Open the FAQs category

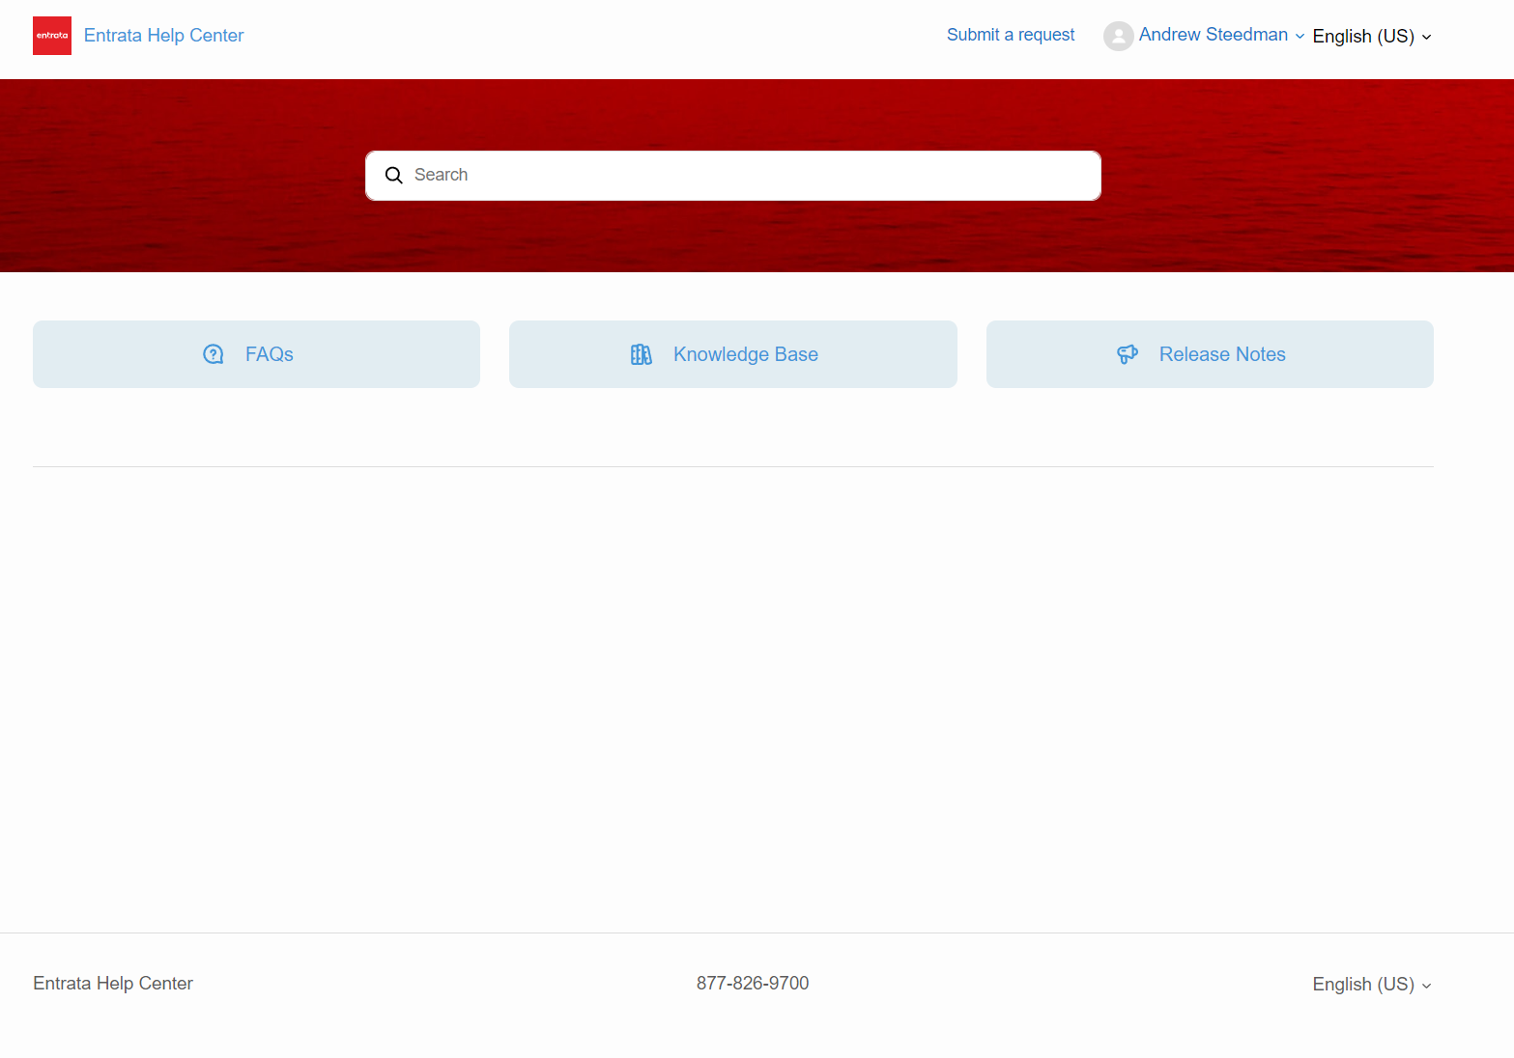coord(256,354)
